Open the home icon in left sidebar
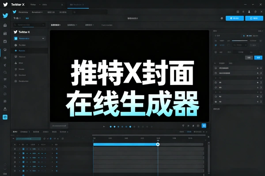This screenshot has height=176, width=265. point(5,25)
